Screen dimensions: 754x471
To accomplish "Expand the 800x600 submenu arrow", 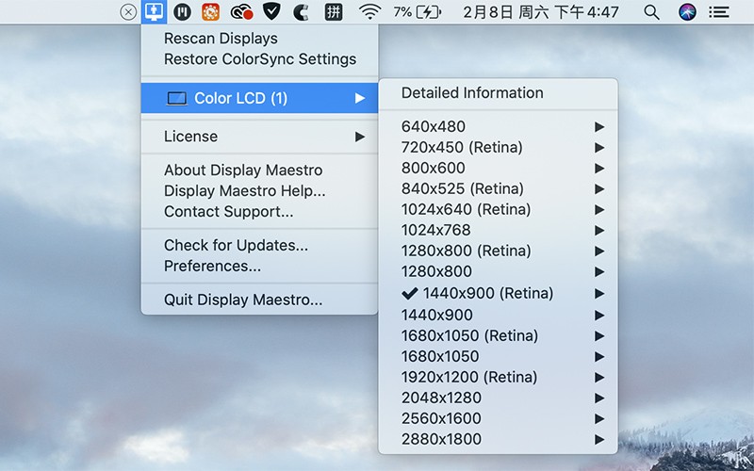I will pos(599,169).
